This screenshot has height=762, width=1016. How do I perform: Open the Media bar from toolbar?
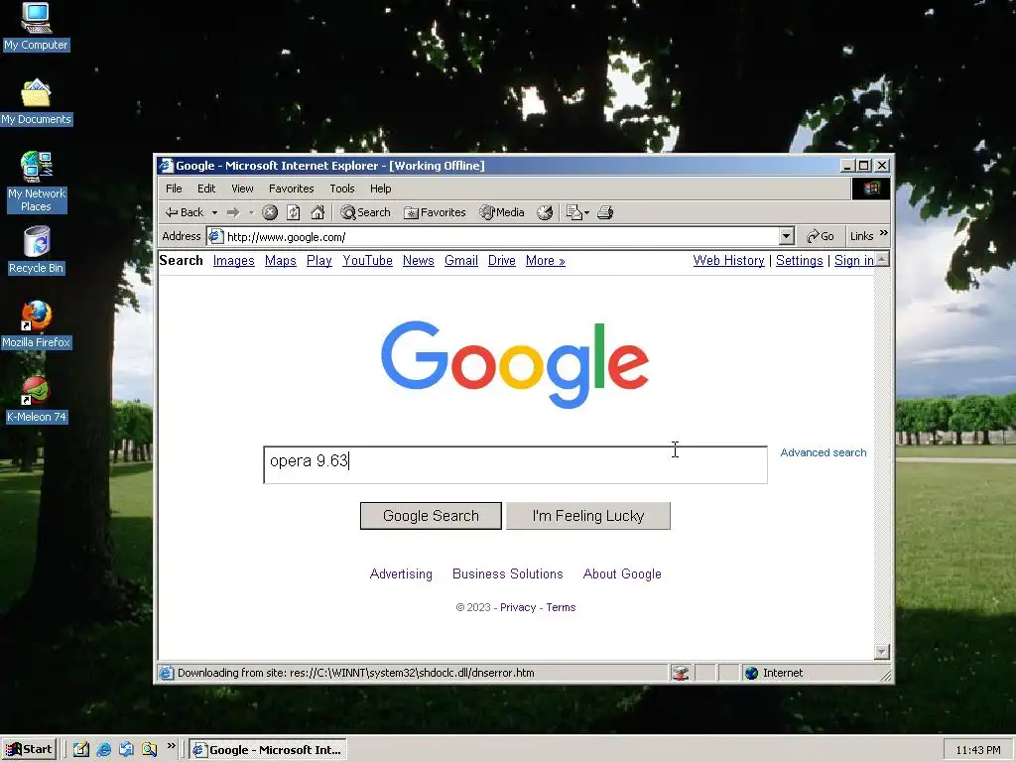click(x=501, y=212)
